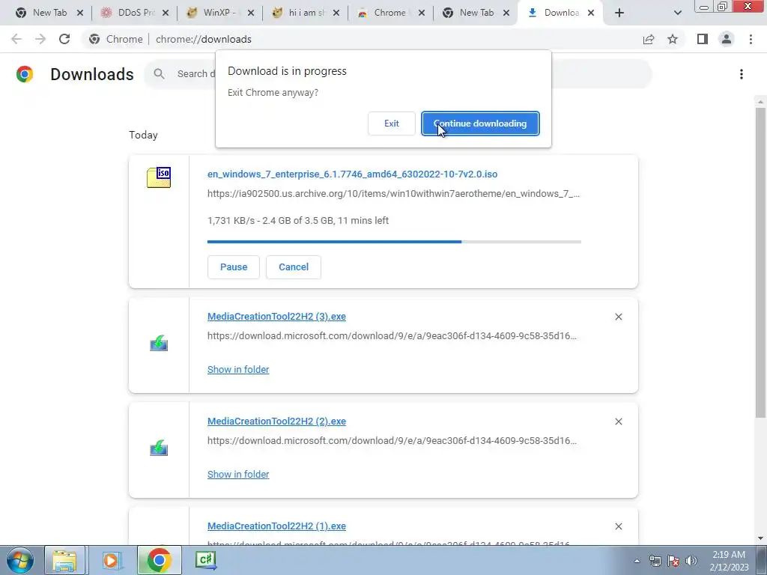Open the Chrome profile avatar menu
Screen dimensions: 767x575
[x=727, y=39]
